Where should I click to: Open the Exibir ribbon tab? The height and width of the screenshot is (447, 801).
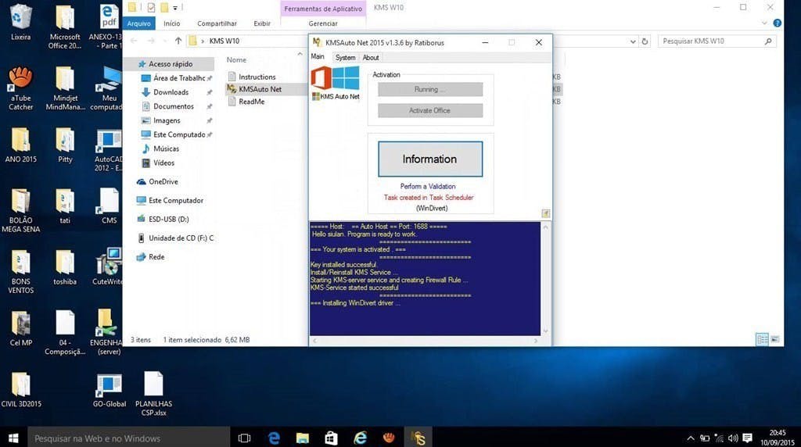tap(262, 23)
